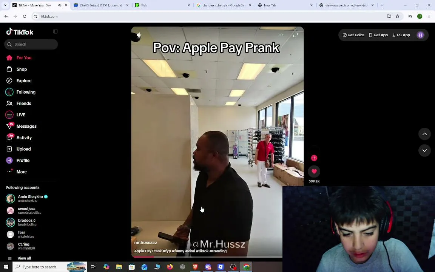Click the #funny hashtag
435x272 pixels.
pyautogui.click(x=178, y=251)
